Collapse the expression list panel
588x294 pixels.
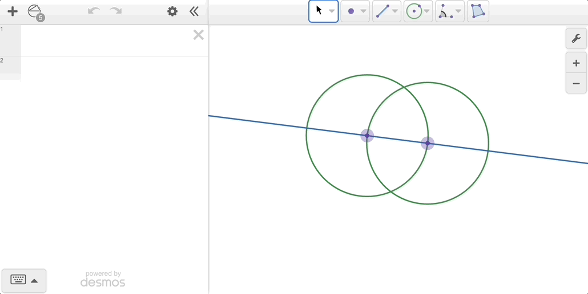click(194, 11)
